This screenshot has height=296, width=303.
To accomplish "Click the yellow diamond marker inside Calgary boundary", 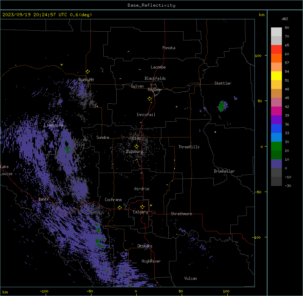I will (x=142, y=207).
